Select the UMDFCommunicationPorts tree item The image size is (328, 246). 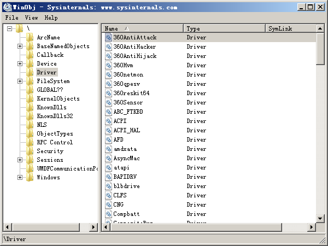pyautogui.click(x=67, y=168)
